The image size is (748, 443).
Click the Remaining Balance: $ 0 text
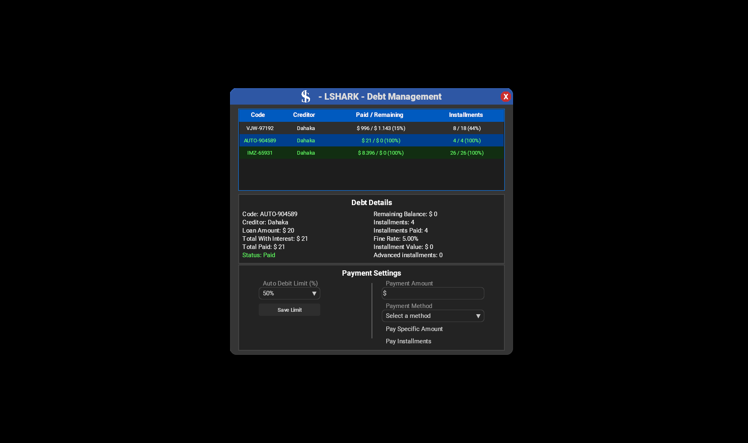405,214
